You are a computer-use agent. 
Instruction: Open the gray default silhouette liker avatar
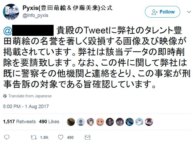click(81, 122)
